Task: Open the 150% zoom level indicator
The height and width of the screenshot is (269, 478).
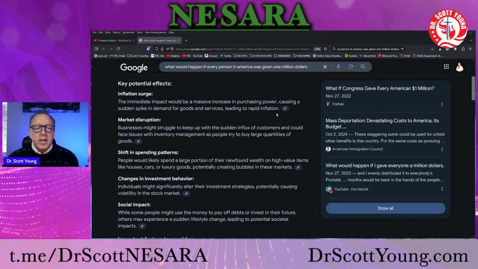Action: (317, 49)
